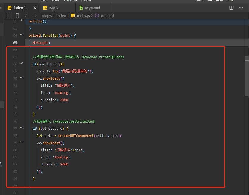The height and width of the screenshot is (195, 249).
Task: Open the editor more-actions menu
Action: coord(241,8)
